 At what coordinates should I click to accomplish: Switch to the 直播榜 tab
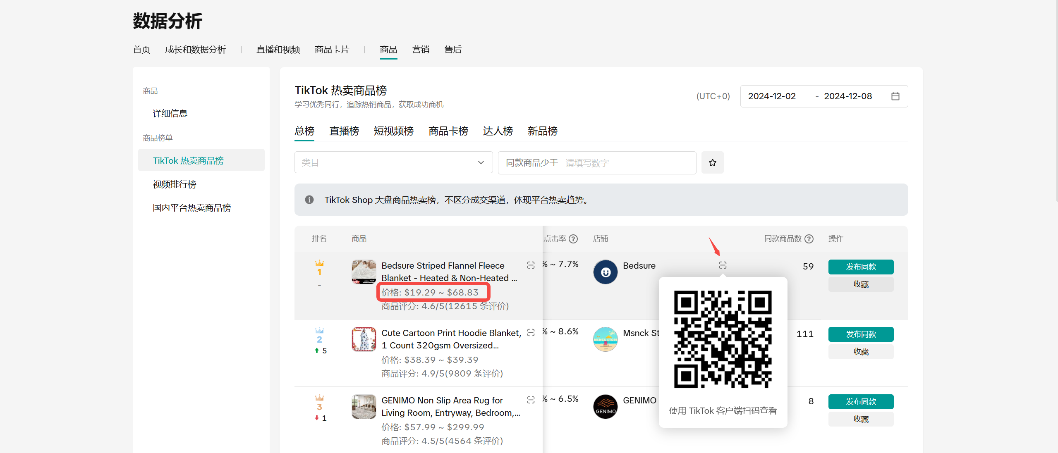tap(344, 131)
